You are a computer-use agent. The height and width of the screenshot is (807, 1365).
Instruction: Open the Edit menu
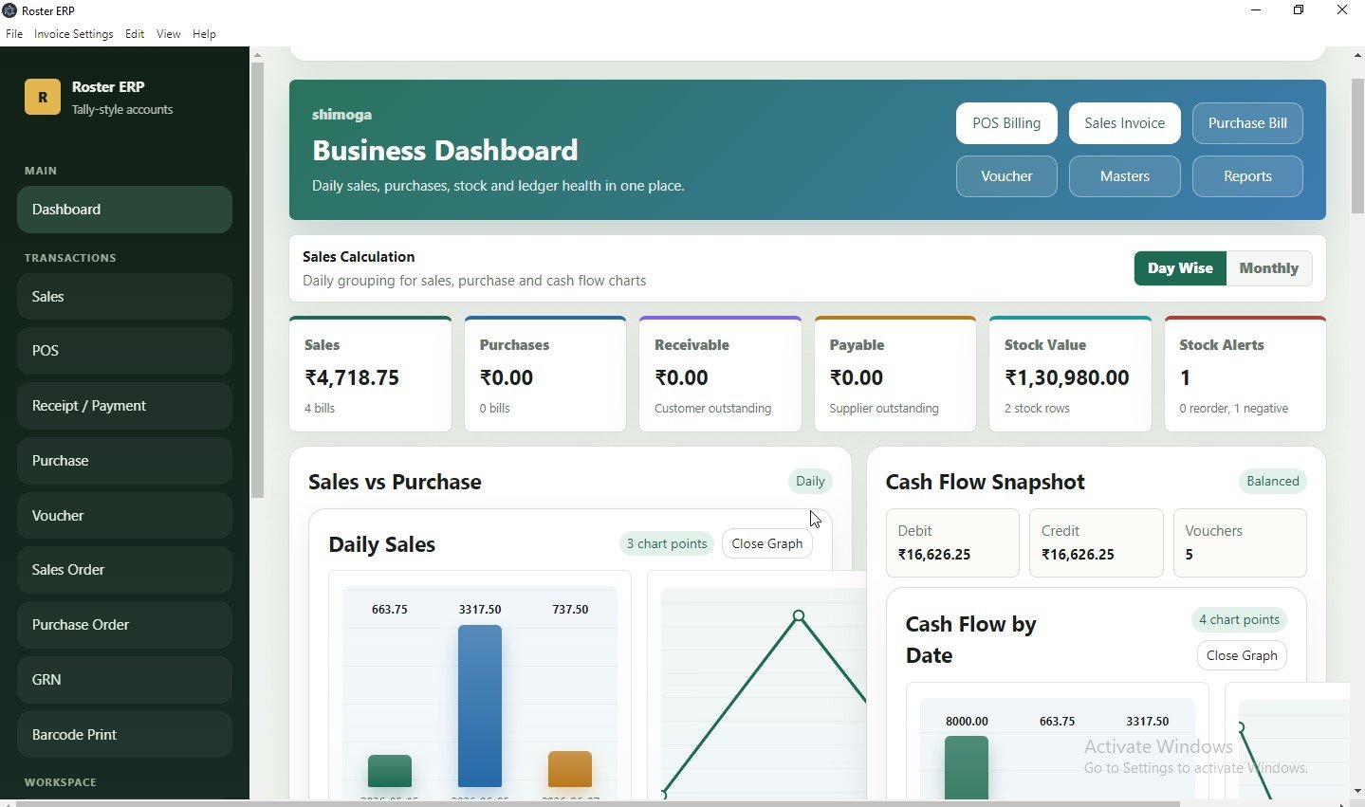pos(135,34)
